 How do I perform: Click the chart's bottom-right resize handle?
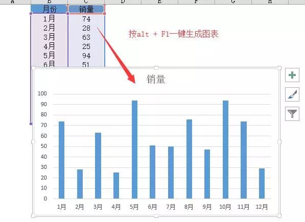coord(279,216)
